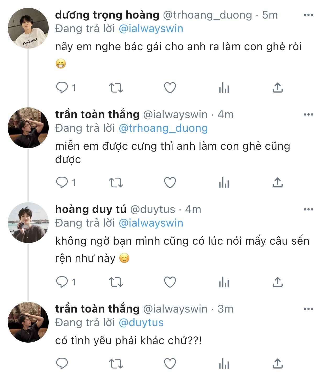The height and width of the screenshot is (375, 325).
Task: Open more options on dương trọng hoàng's tweet
Action: point(308,15)
